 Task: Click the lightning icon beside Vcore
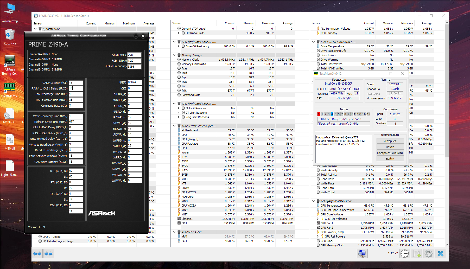coord(179,152)
